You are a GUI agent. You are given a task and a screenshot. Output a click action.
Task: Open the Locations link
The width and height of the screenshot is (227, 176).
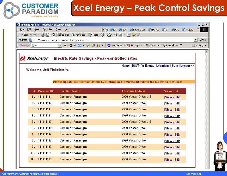[163, 66]
